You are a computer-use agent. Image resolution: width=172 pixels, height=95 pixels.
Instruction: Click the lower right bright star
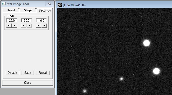click(156, 71)
